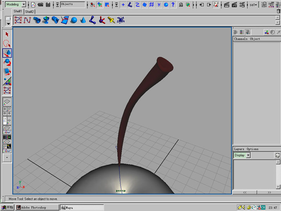Open the Channels menu
The width and height of the screenshot is (281, 211).
241,39
